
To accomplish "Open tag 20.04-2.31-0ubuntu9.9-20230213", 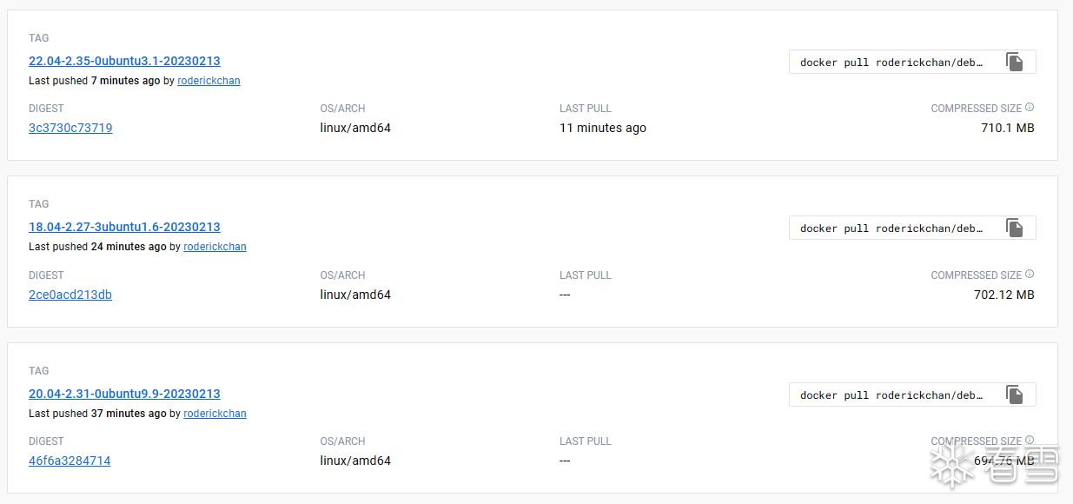I will [x=124, y=394].
